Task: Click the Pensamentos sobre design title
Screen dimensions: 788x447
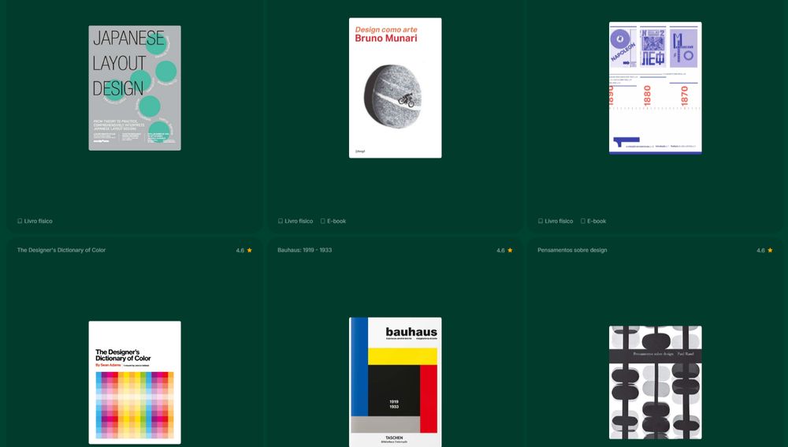Action: 572,250
